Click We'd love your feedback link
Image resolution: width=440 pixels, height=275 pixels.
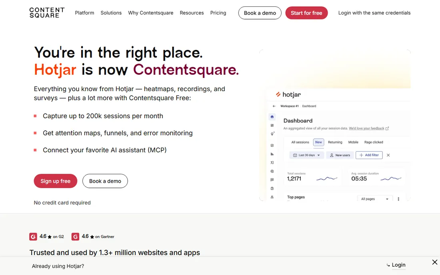click(366, 128)
